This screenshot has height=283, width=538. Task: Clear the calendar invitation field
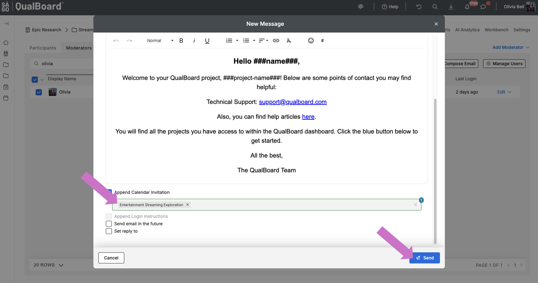click(x=416, y=205)
